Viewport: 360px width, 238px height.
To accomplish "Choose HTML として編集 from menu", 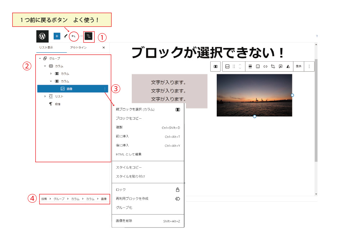I will coord(148,154).
